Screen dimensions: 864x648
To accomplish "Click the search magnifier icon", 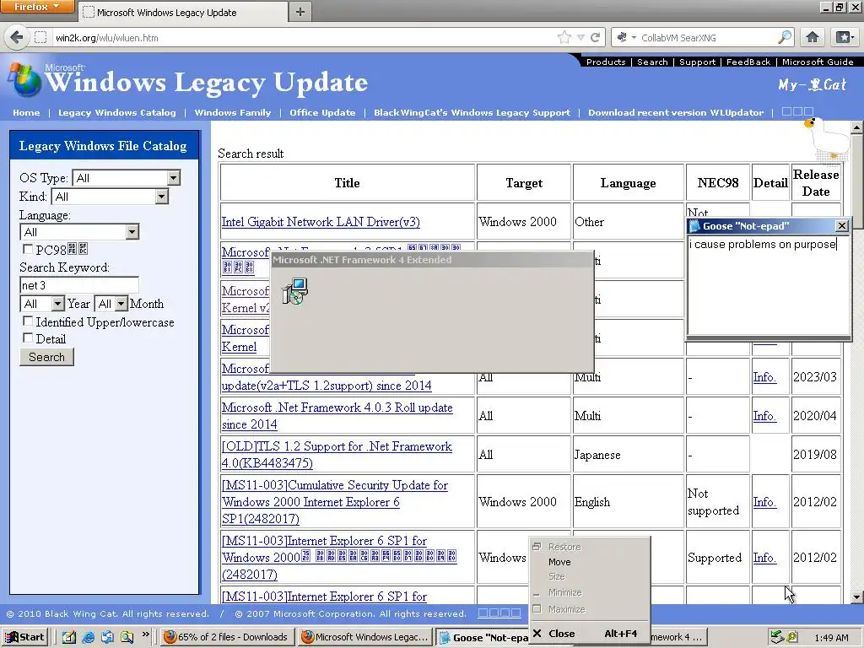I will coord(784,37).
